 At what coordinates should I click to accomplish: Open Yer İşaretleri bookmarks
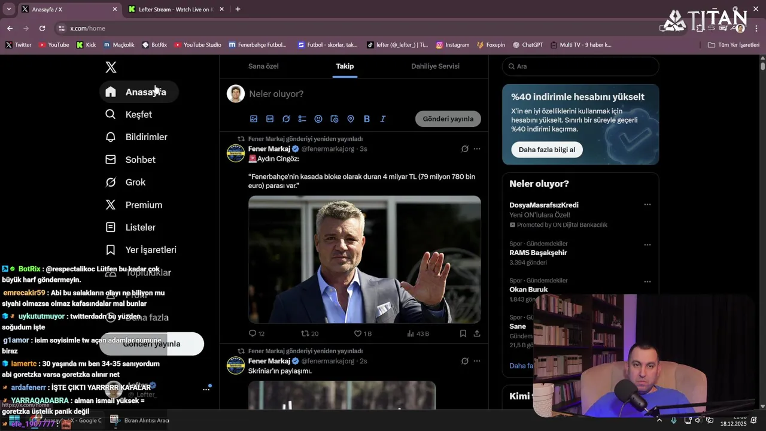click(x=141, y=250)
